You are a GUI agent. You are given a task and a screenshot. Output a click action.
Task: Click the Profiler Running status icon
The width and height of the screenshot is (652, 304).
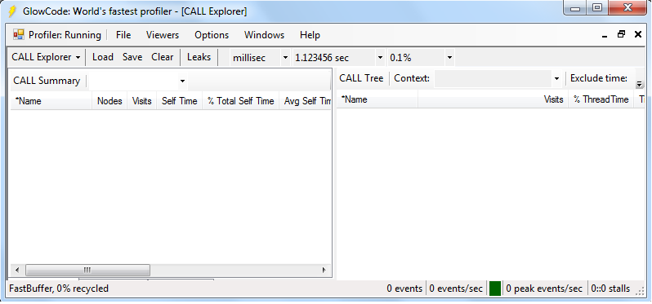(18, 35)
